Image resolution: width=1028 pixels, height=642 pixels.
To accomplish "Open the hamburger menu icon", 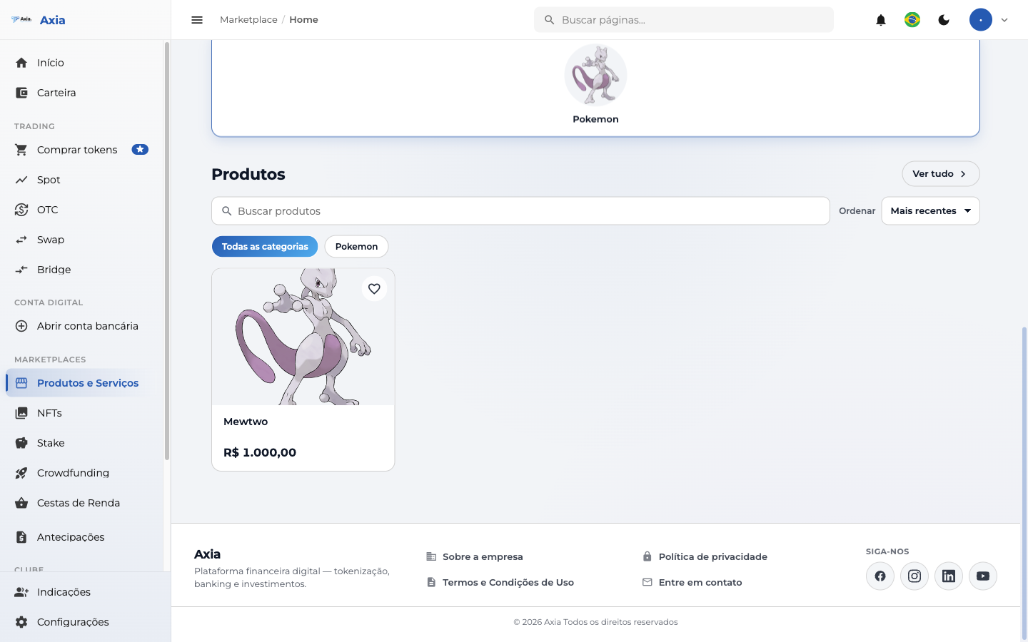I will pos(197,20).
